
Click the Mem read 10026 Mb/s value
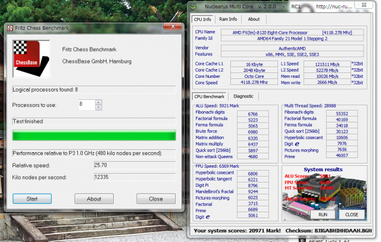[327, 76]
